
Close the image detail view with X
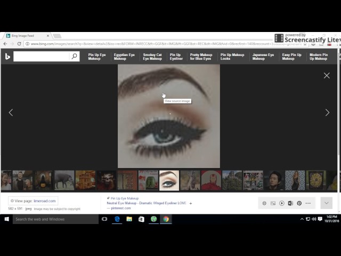point(327,76)
